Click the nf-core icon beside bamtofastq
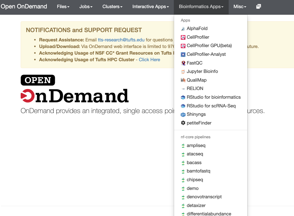This screenshot has height=216, width=294. [x=183, y=171]
